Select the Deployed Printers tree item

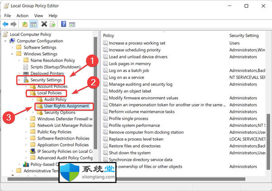[47, 73]
